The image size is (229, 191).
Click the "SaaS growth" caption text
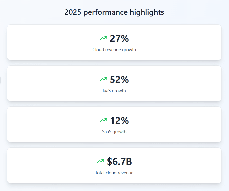(x=114, y=132)
